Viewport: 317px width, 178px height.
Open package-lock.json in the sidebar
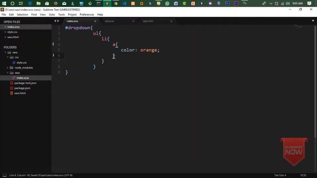coord(26,83)
